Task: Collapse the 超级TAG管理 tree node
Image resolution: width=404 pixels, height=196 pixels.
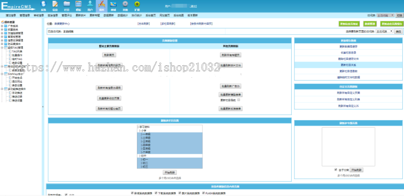Action: point(2,48)
